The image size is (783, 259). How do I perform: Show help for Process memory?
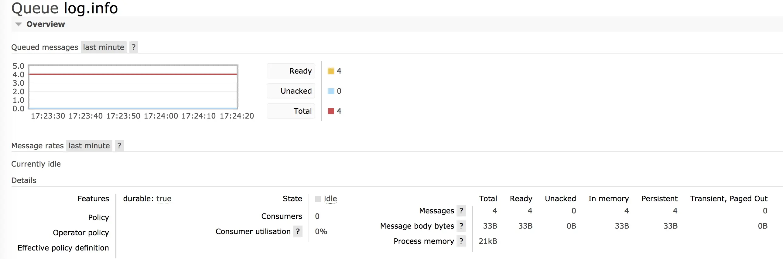(461, 241)
